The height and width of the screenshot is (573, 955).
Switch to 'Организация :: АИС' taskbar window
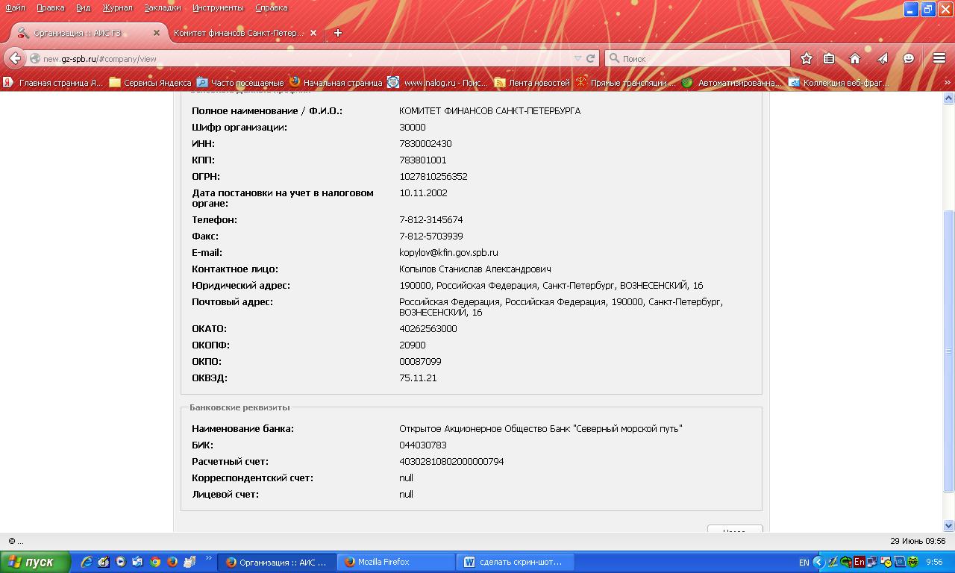click(x=276, y=562)
